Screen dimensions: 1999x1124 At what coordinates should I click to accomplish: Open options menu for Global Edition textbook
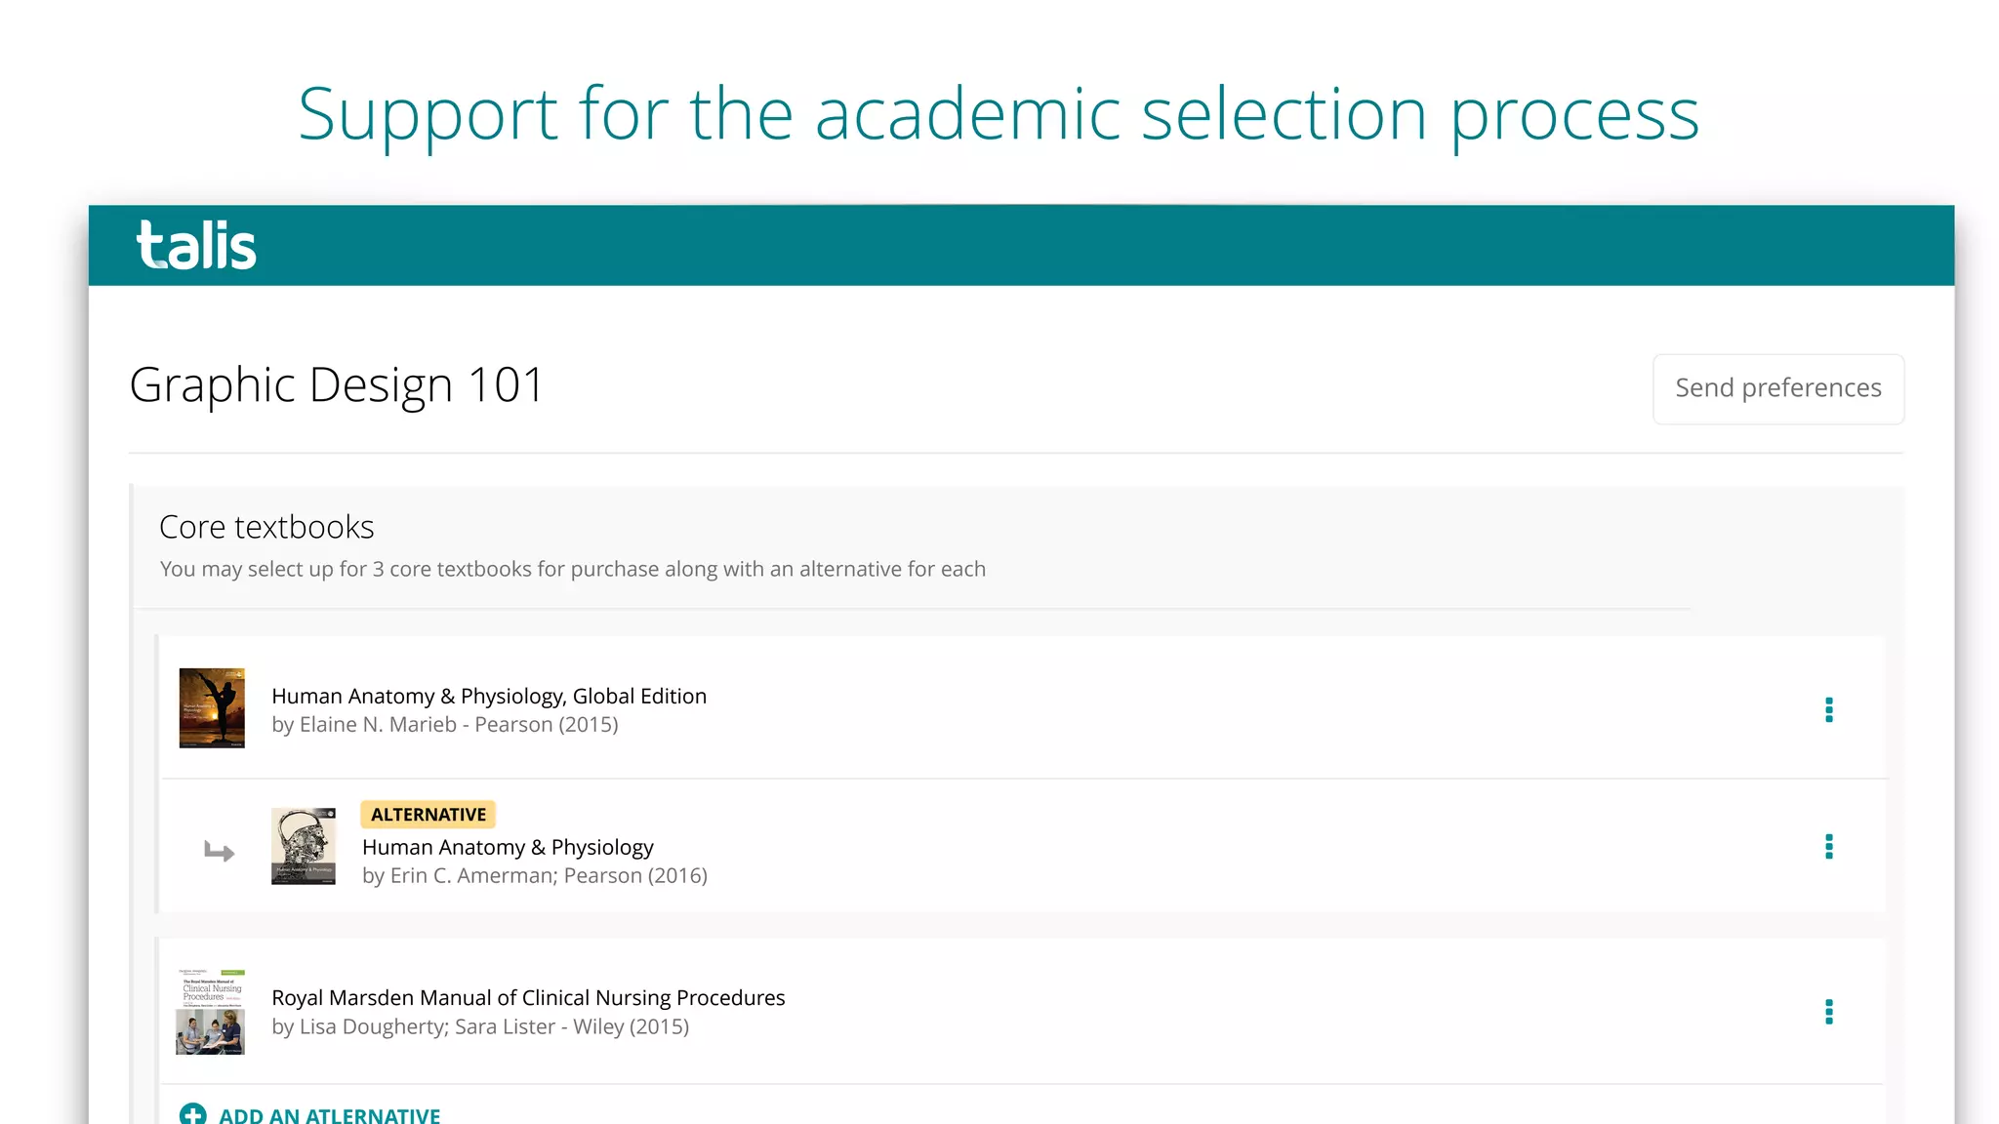click(x=1828, y=709)
